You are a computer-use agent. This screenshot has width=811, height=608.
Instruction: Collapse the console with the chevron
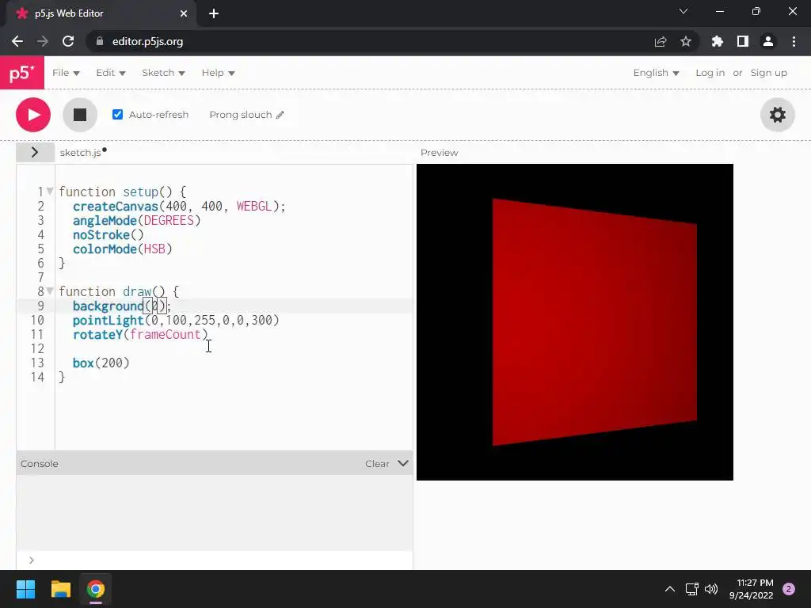coord(403,463)
